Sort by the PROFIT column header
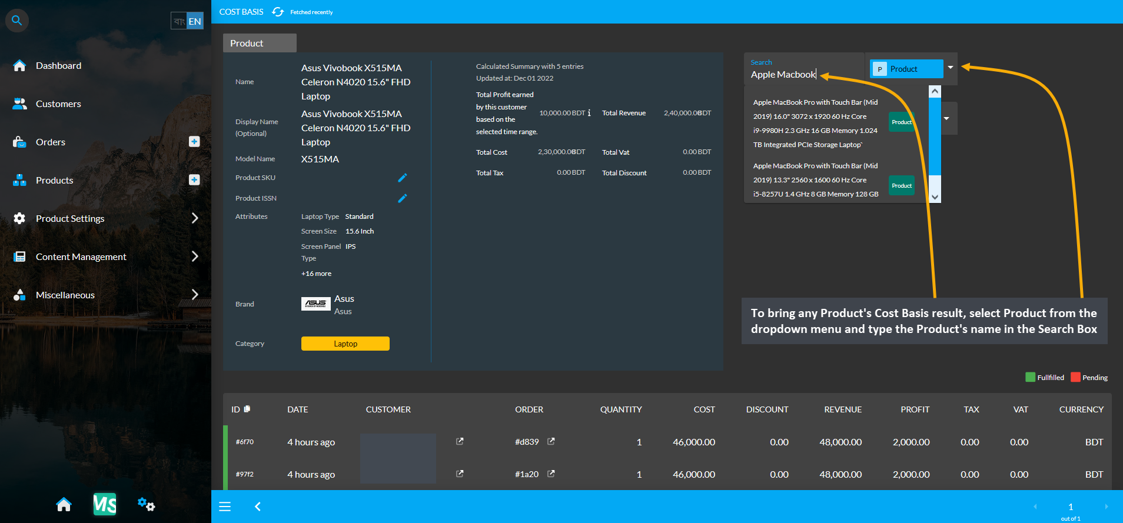The height and width of the screenshot is (523, 1123). [915, 409]
